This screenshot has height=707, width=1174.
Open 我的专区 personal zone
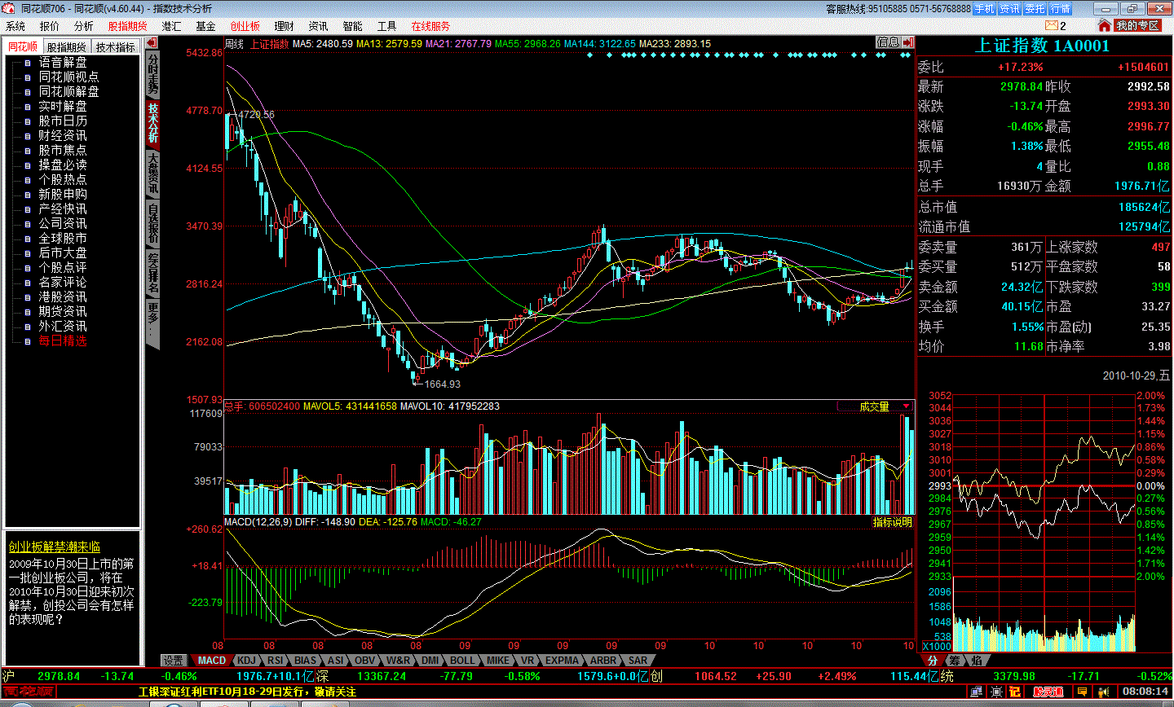coord(1138,26)
